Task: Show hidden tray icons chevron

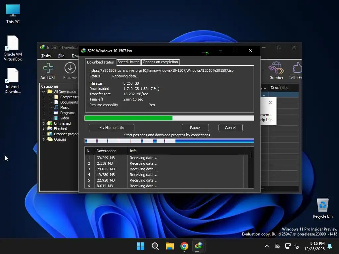Action: click(x=267, y=246)
